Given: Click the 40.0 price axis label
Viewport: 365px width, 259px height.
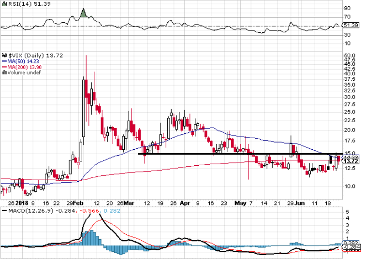Looking at the screenshot, I should (x=350, y=73).
